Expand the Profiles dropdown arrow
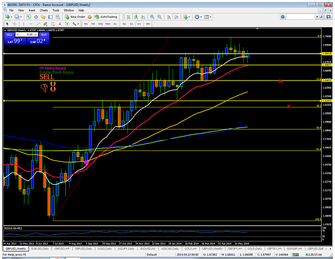 click(x=21, y=17)
